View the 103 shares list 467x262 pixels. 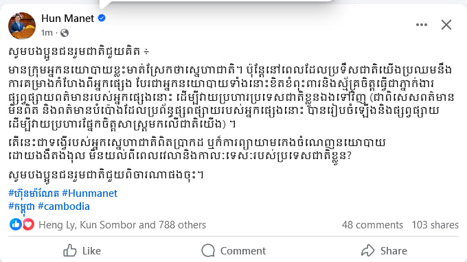435,225
